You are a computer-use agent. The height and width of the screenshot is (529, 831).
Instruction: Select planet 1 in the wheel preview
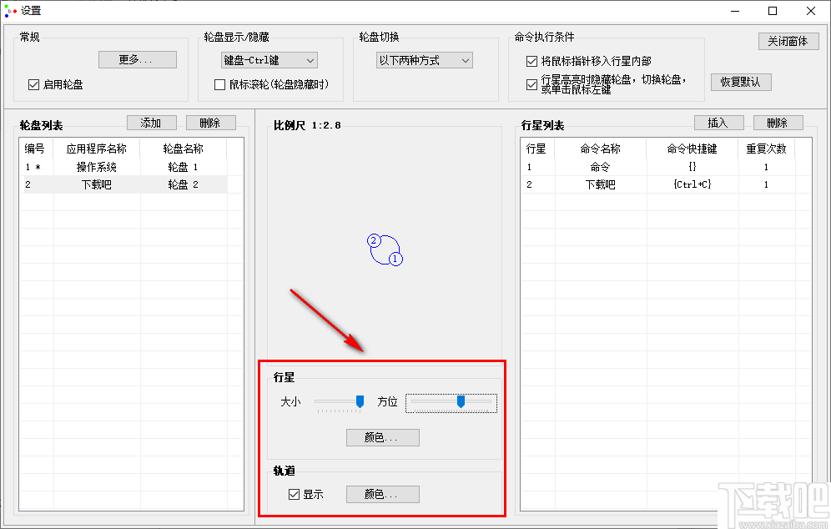[x=394, y=259]
